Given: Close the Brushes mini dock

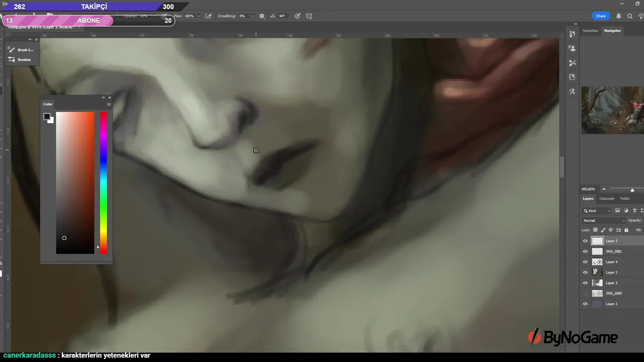Looking at the screenshot, I should click(36, 39).
